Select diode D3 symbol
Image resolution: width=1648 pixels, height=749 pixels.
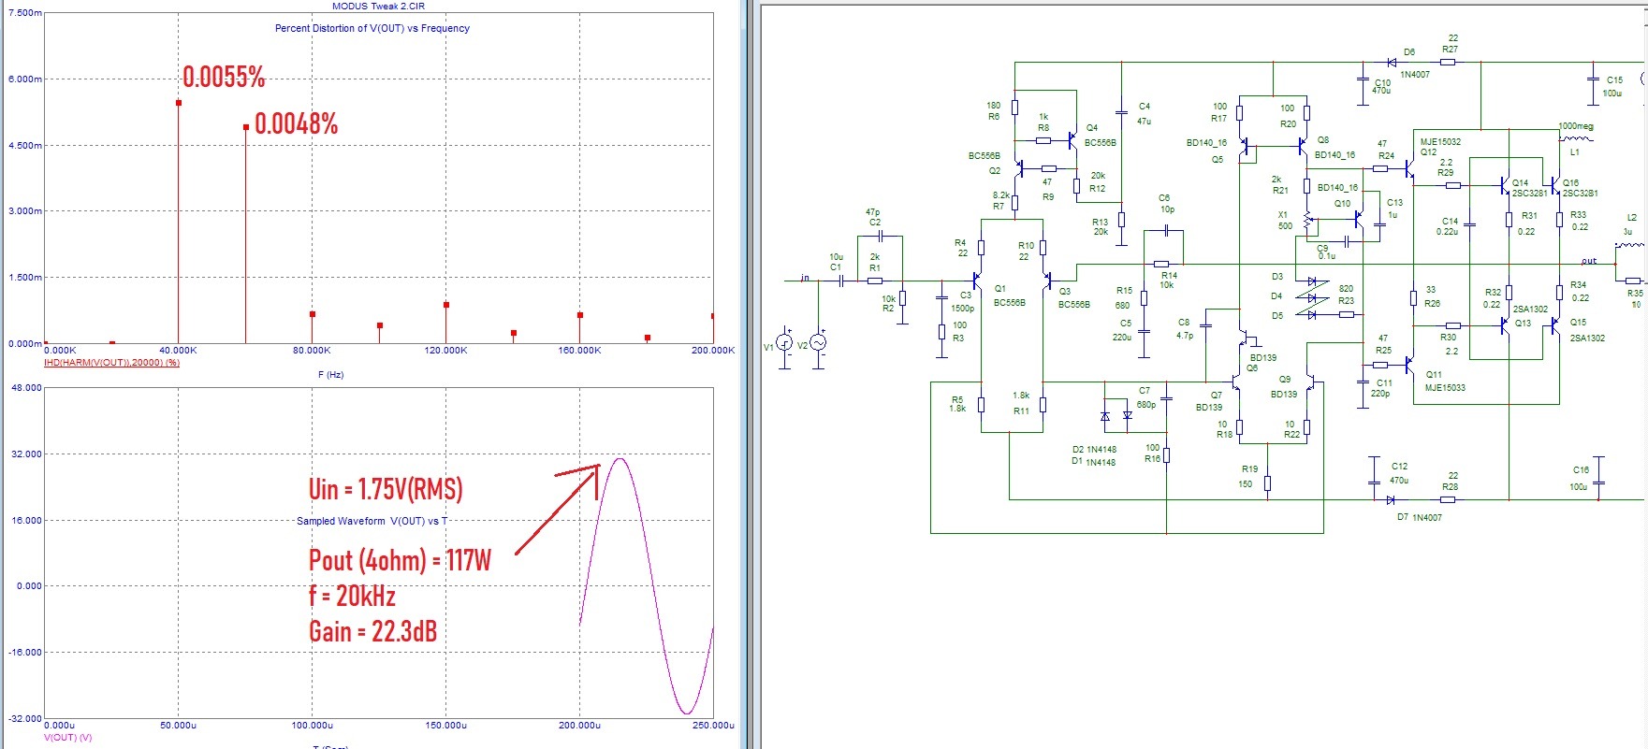[1313, 281]
